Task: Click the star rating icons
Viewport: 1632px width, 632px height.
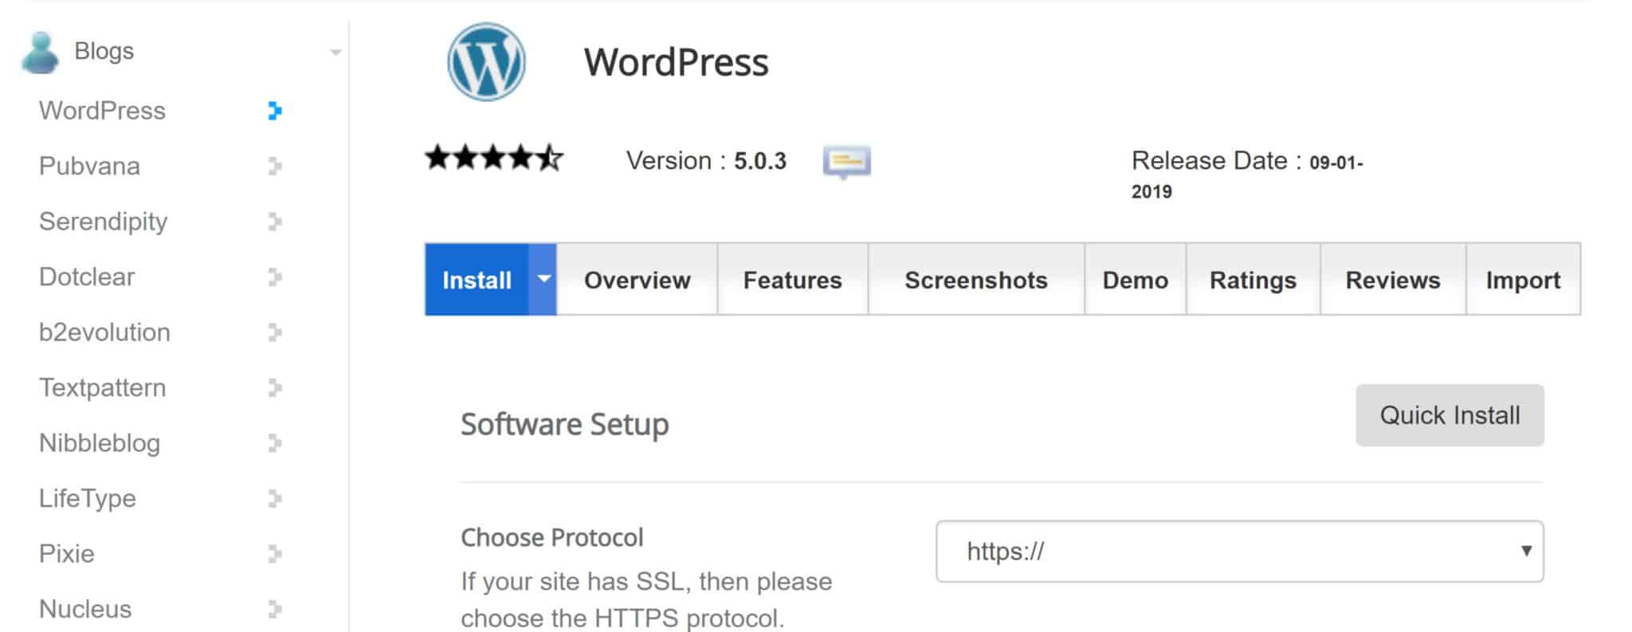Action: (x=494, y=158)
